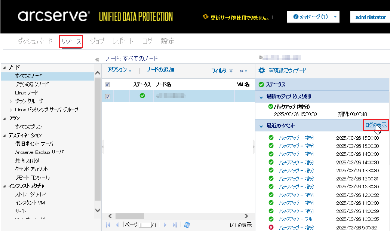Click the tree scrollbar up arrow
The width and height of the screenshot is (390, 231).
coord(98,73)
